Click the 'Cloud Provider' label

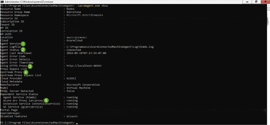11,78
